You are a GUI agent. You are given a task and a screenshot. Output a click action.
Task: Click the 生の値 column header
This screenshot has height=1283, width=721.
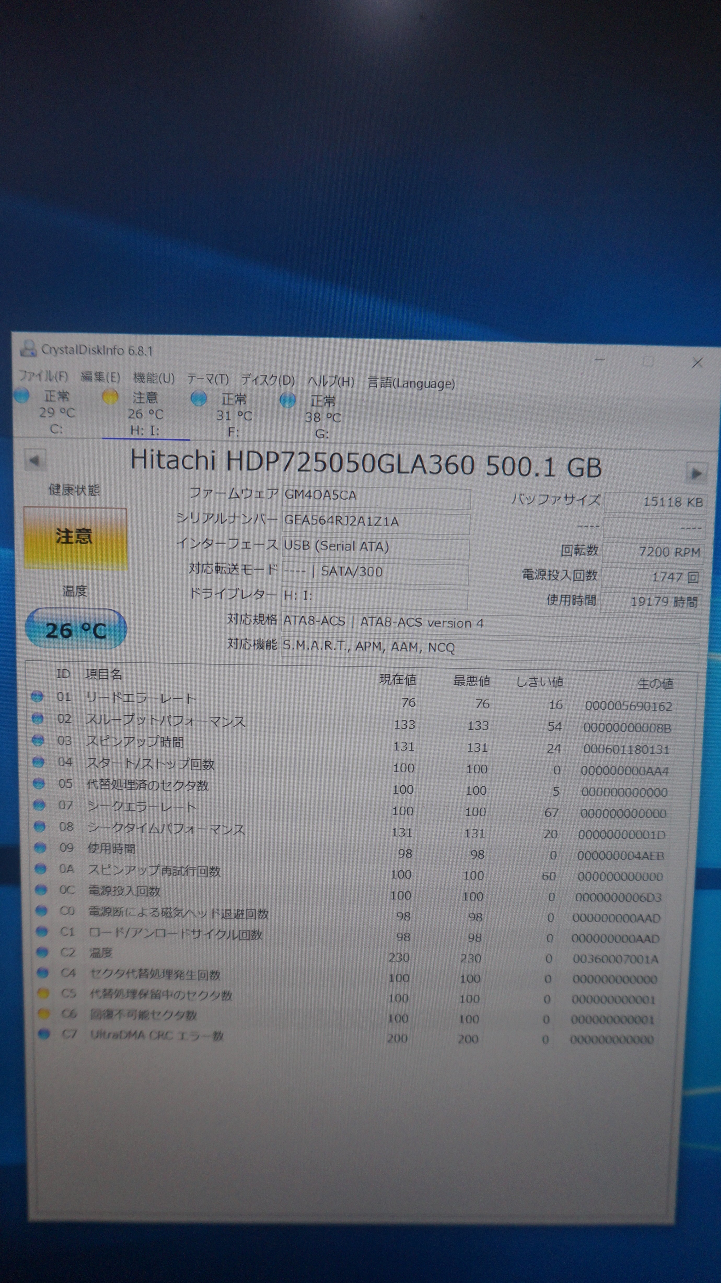point(655,684)
